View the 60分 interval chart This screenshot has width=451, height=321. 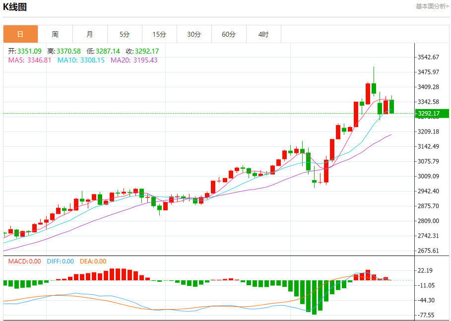pyautogui.click(x=229, y=34)
